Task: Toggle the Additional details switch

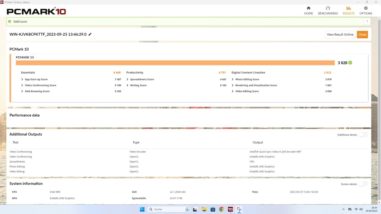Action: [363, 135]
